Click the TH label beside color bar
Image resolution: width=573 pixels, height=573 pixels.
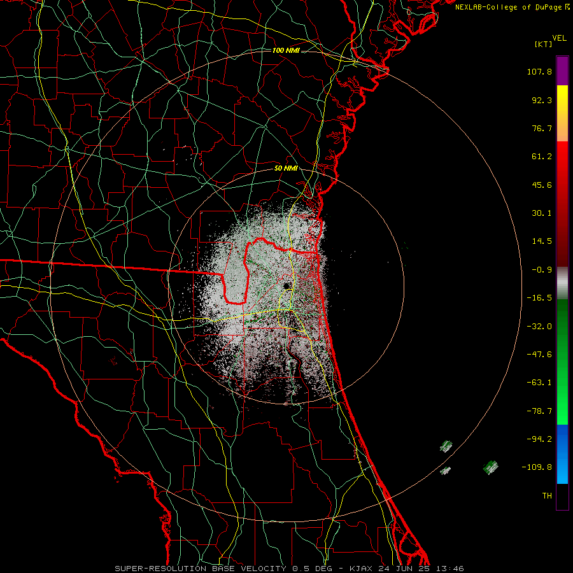pos(547,496)
